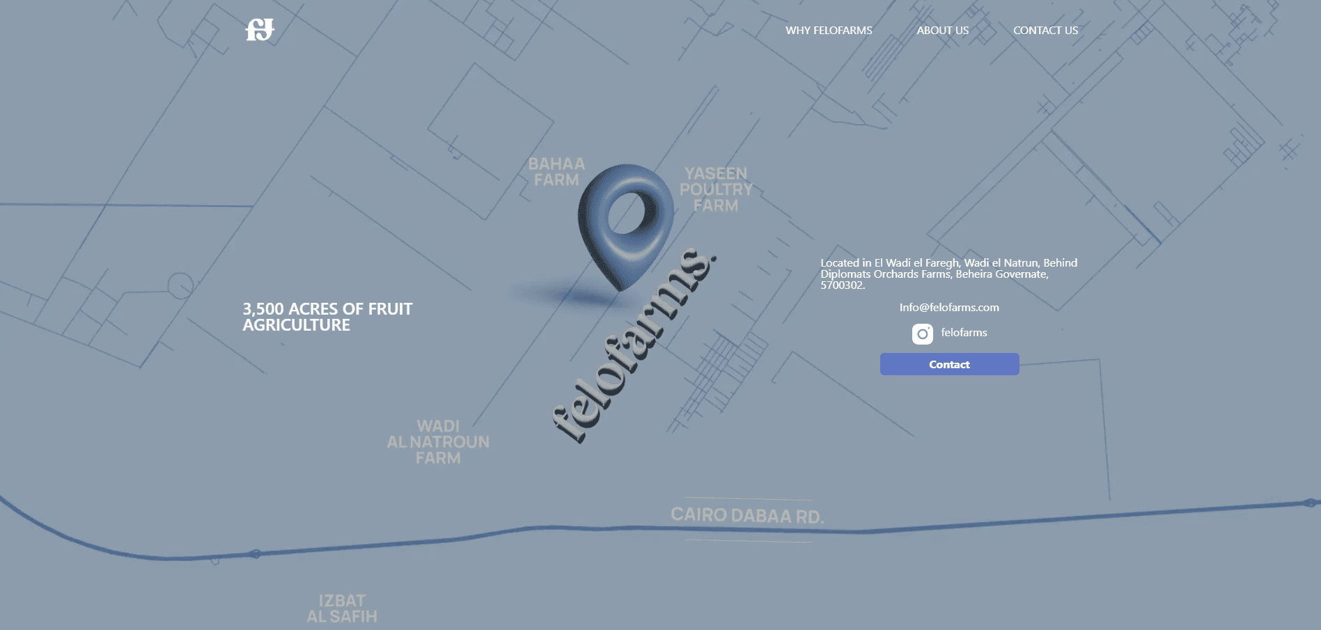The height and width of the screenshot is (630, 1321).
Task: Open the CONTACT US menu item
Action: 1045,31
